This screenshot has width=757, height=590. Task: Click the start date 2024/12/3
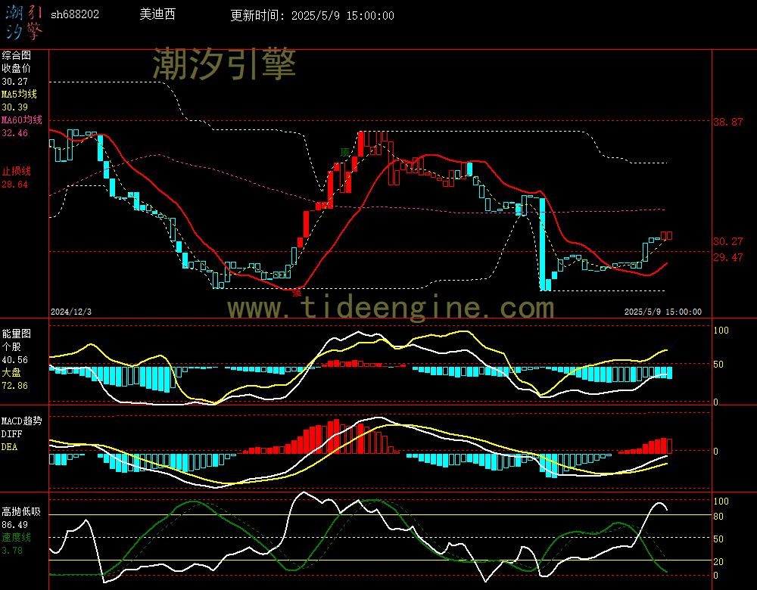coord(71,312)
